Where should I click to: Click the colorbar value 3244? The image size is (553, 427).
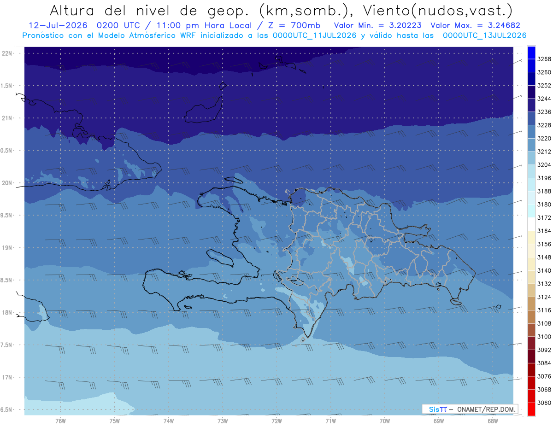[x=544, y=99]
